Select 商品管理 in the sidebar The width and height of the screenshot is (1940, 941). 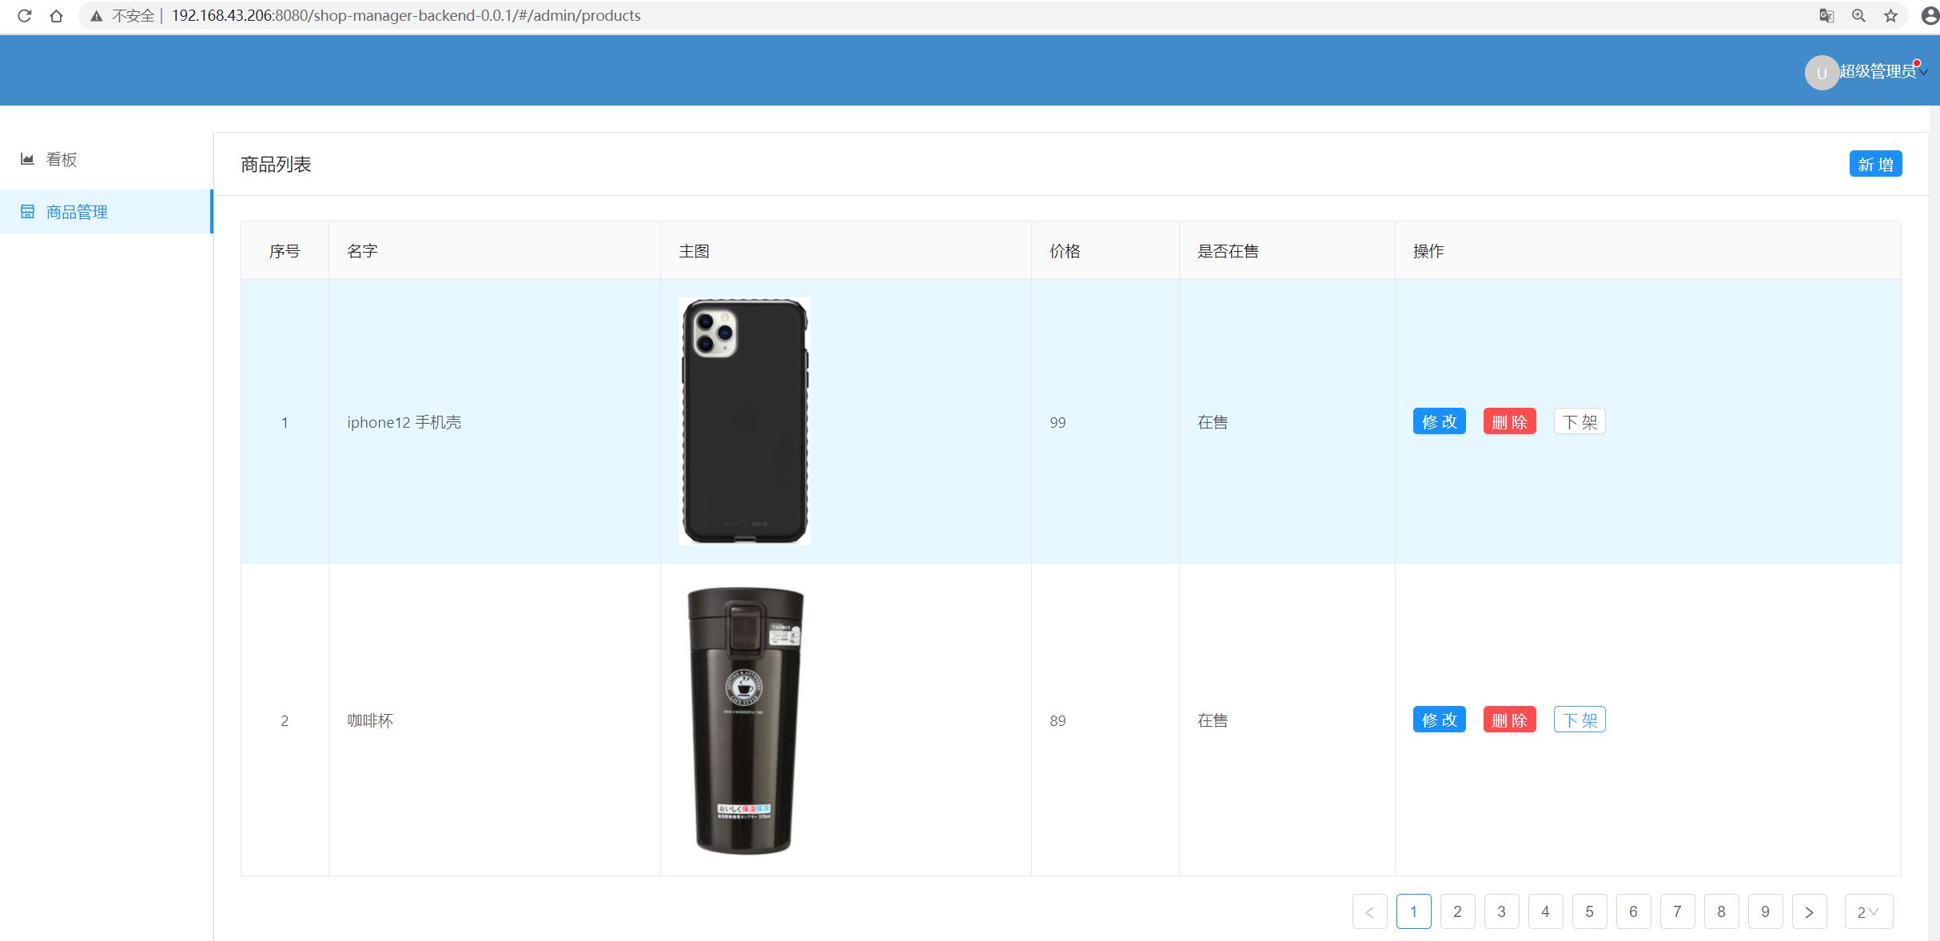(76, 212)
